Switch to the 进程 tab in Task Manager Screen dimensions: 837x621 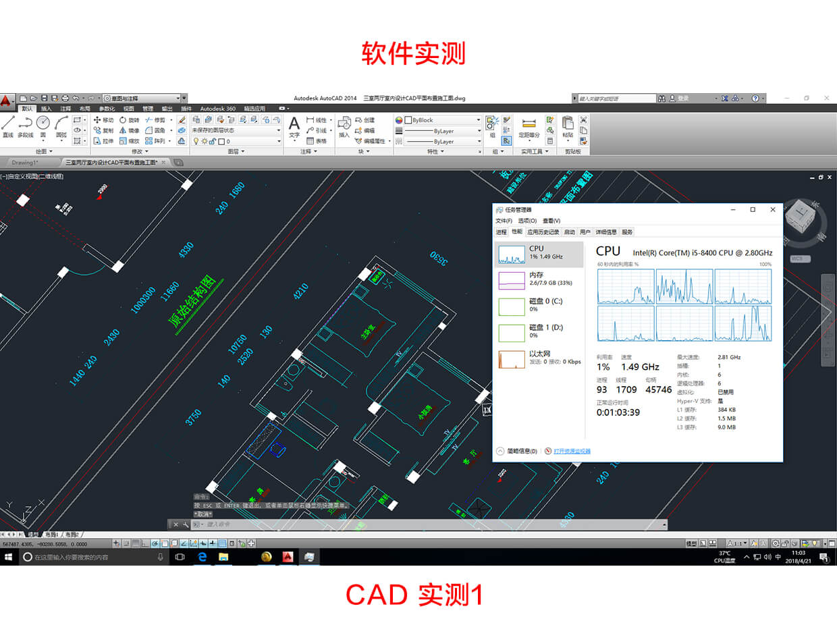coord(501,232)
